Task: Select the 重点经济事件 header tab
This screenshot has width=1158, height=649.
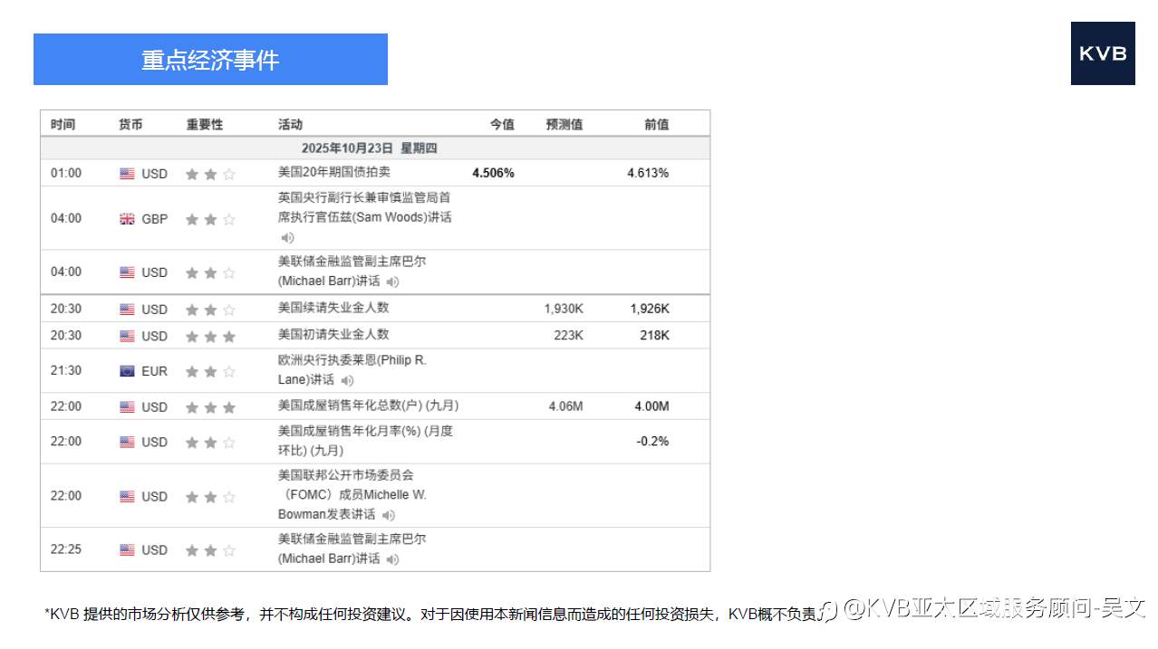Action: point(210,59)
